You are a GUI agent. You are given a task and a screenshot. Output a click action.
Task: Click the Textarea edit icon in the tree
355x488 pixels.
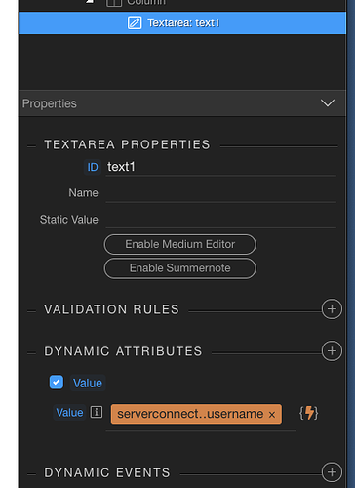(x=135, y=23)
